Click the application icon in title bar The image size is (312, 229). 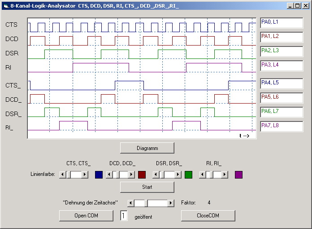[x=5, y=6]
